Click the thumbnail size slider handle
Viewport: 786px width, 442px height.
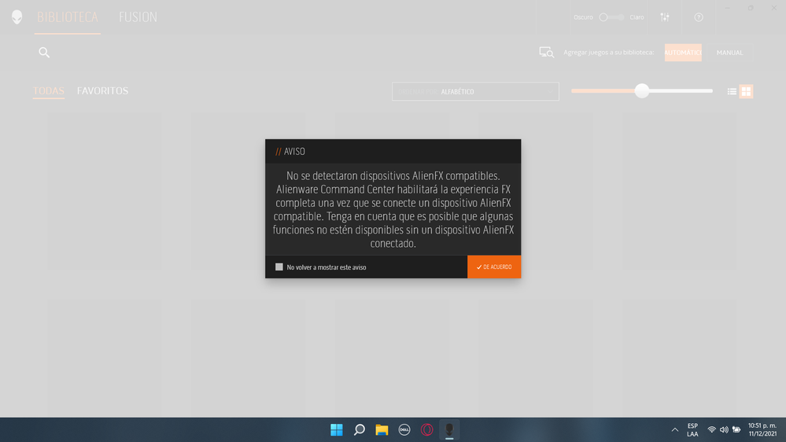tap(642, 91)
